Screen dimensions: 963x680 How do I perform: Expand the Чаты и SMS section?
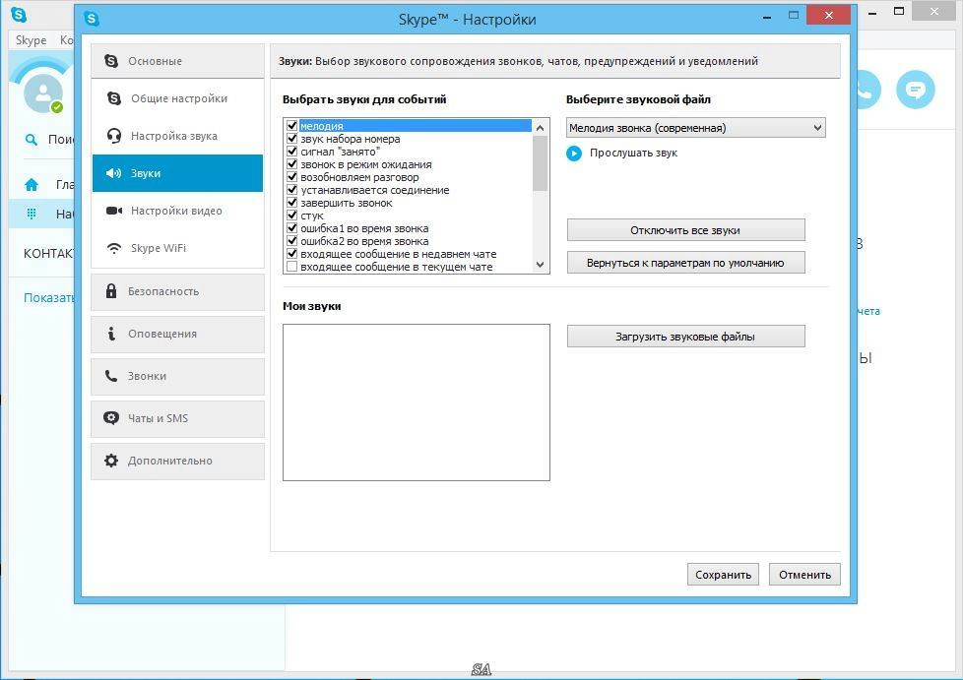[177, 418]
